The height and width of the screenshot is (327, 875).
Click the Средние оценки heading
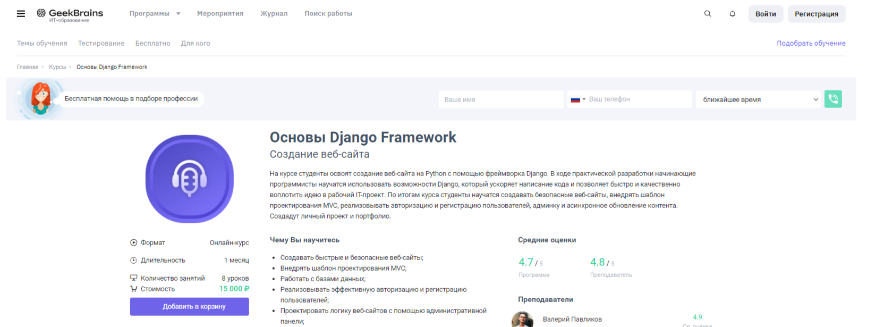(x=547, y=240)
